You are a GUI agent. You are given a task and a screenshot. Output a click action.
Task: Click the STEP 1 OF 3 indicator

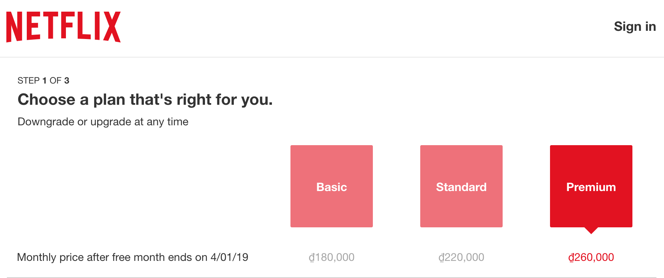(x=43, y=80)
